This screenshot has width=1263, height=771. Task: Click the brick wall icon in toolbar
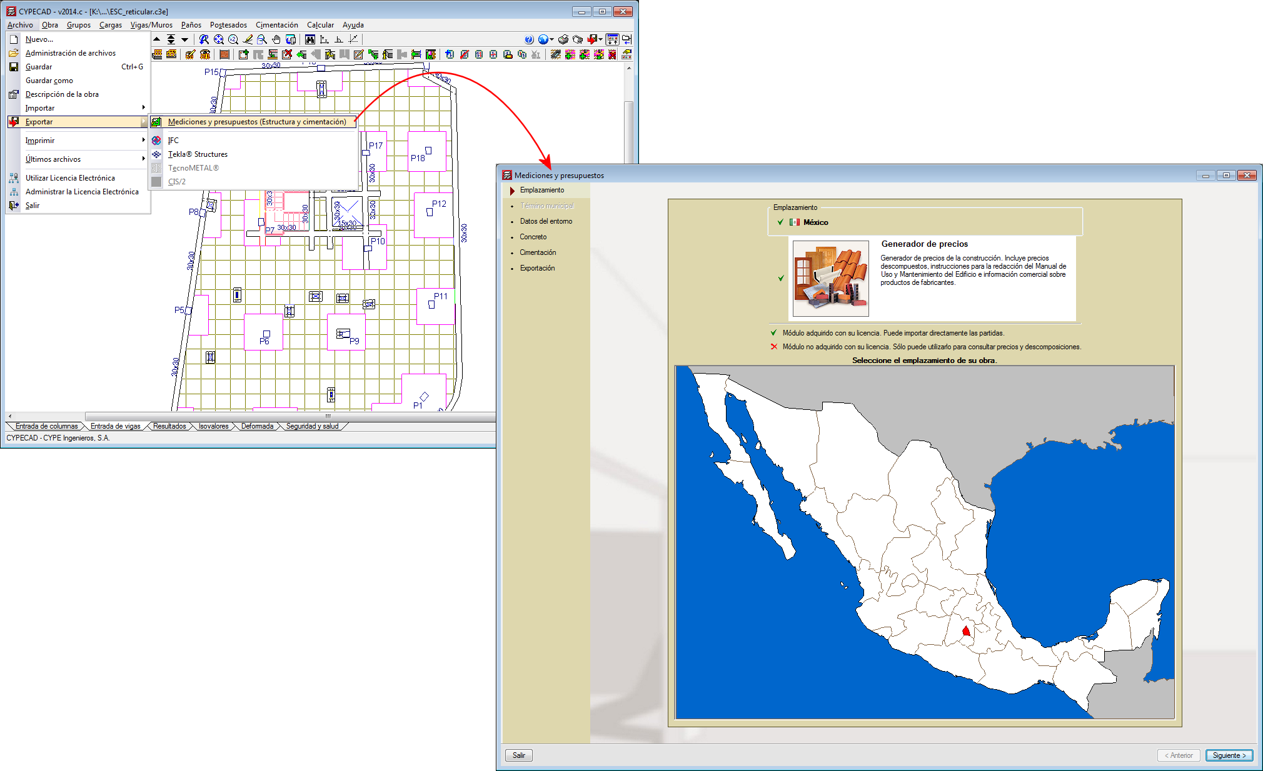point(224,54)
